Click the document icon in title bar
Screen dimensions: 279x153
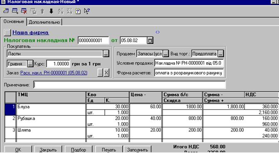(3, 2)
